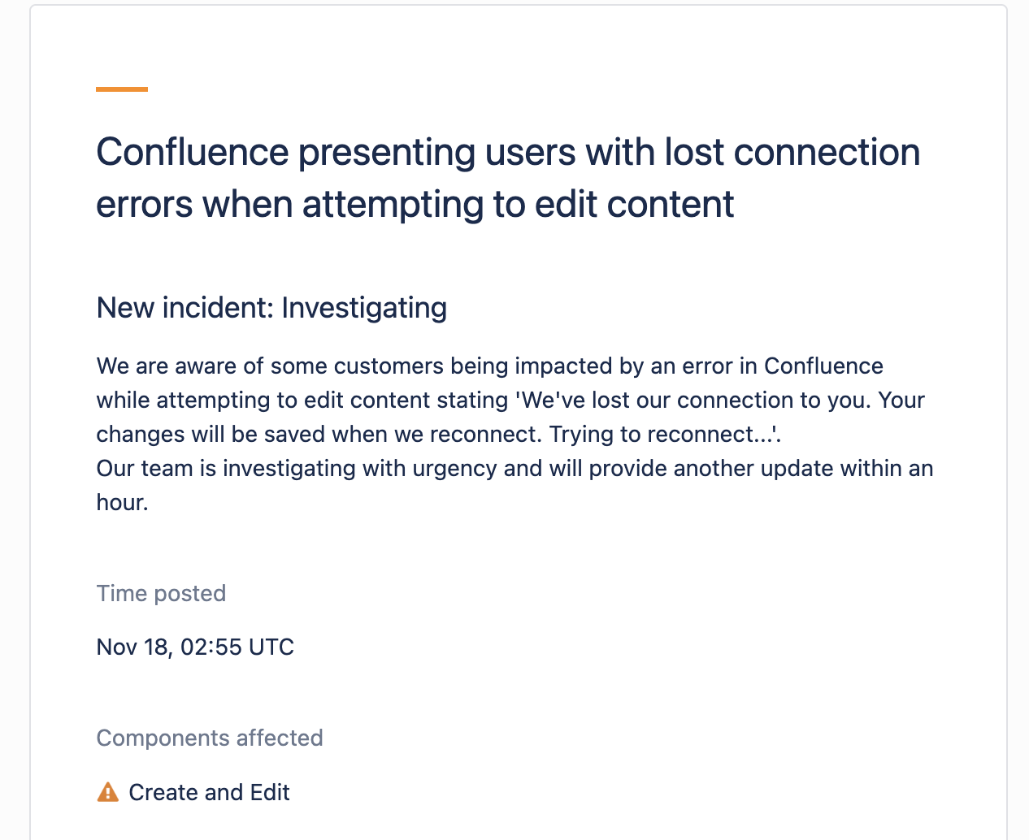
Task: Click the "UTC" timezone text
Action: 271,647
